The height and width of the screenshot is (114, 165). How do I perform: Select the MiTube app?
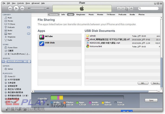point(60,37)
